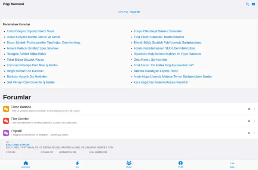The image size is (258, 170).
Task: Expand Ekran Basinda row chevron
Action: pyautogui.click(x=255, y=109)
